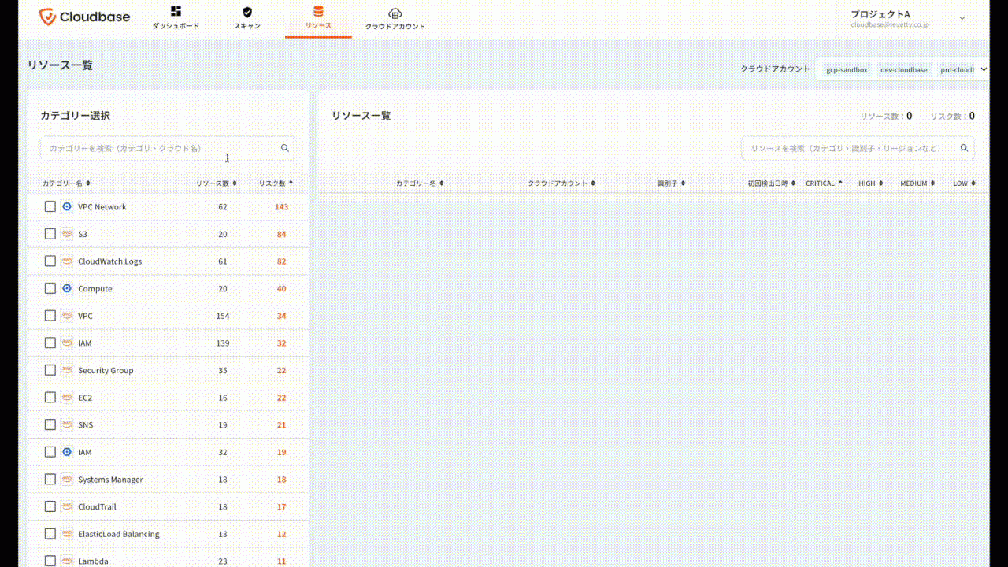Image resolution: width=1008 pixels, height=567 pixels.
Task: Select the gcp-sandbox account tag
Action: [847, 70]
